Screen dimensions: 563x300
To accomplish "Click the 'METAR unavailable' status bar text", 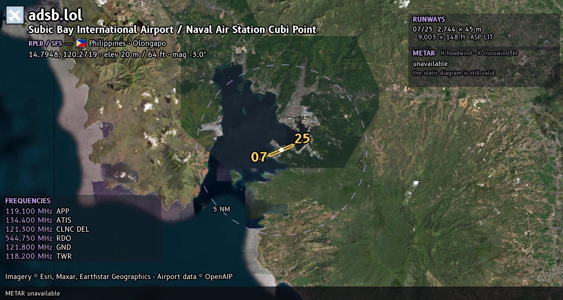I will tap(33, 293).
